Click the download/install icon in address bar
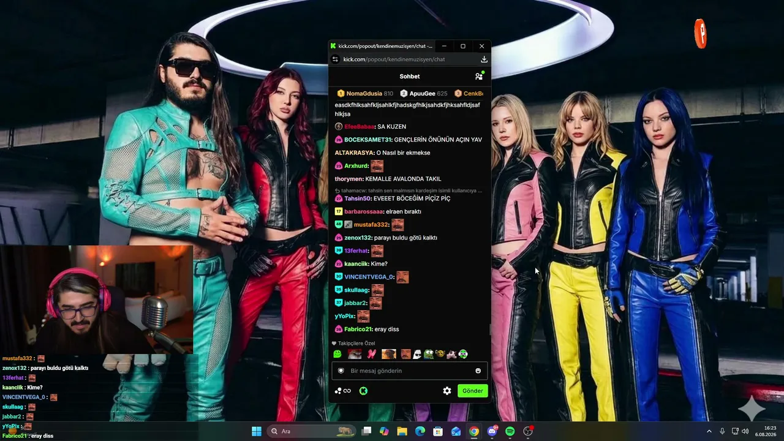784x441 pixels. coord(484,59)
